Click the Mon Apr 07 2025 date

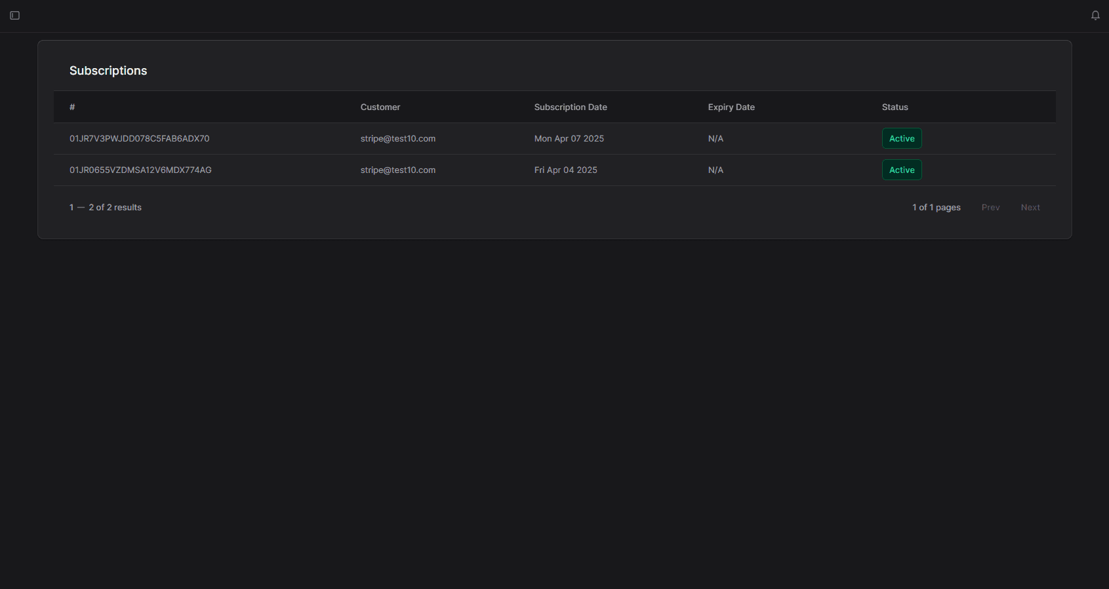point(569,139)
